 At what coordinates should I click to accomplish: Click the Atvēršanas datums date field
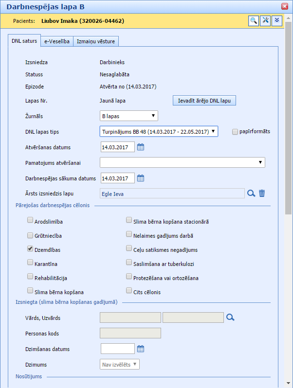[117, 147]
